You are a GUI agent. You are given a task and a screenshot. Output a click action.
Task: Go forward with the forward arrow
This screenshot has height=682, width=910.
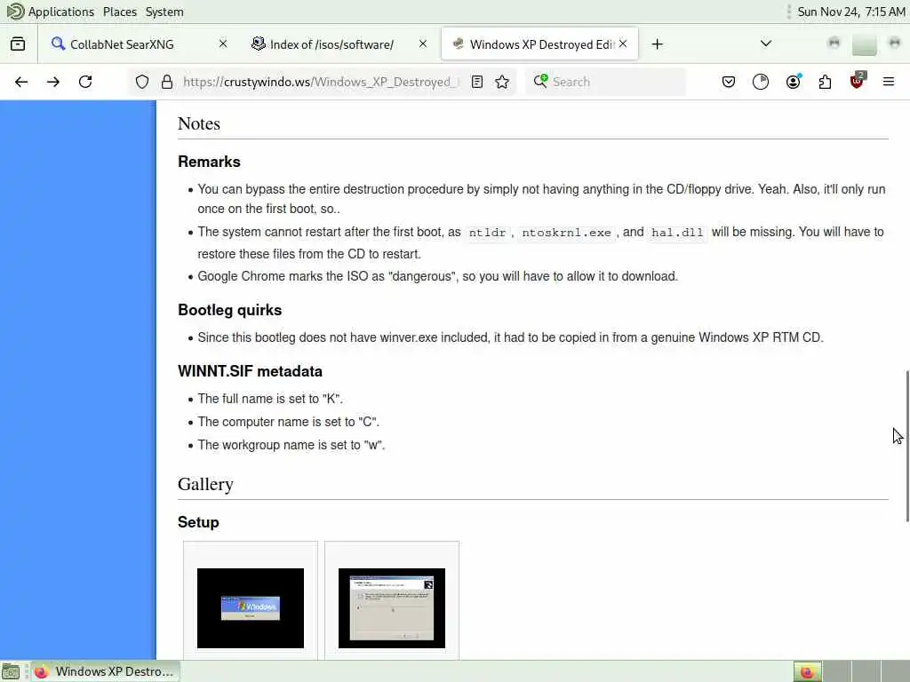point(53,82)
